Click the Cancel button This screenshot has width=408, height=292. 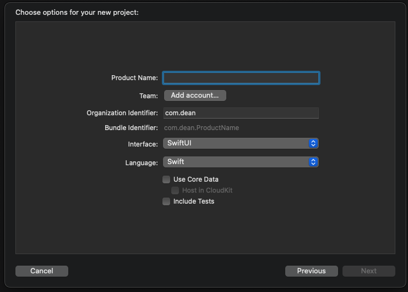click(x=42, y=271)
